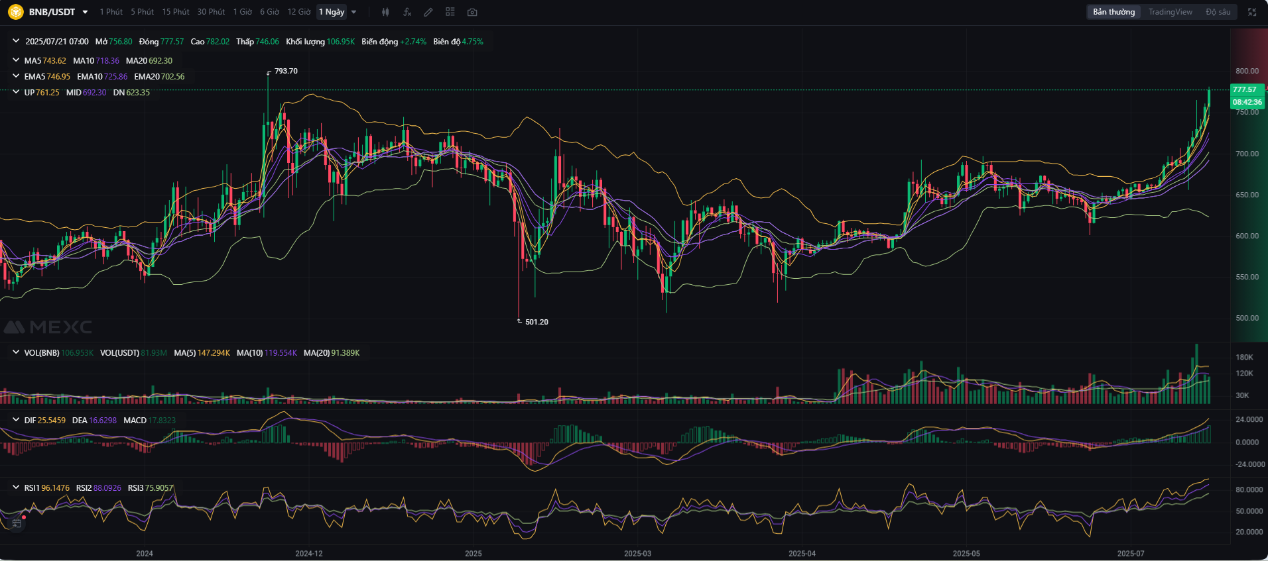Screen dimensions: 1268x561
Task: Click the Khối lượng 106.95K value
Action: pyautogui.click(x=320, y=41)
